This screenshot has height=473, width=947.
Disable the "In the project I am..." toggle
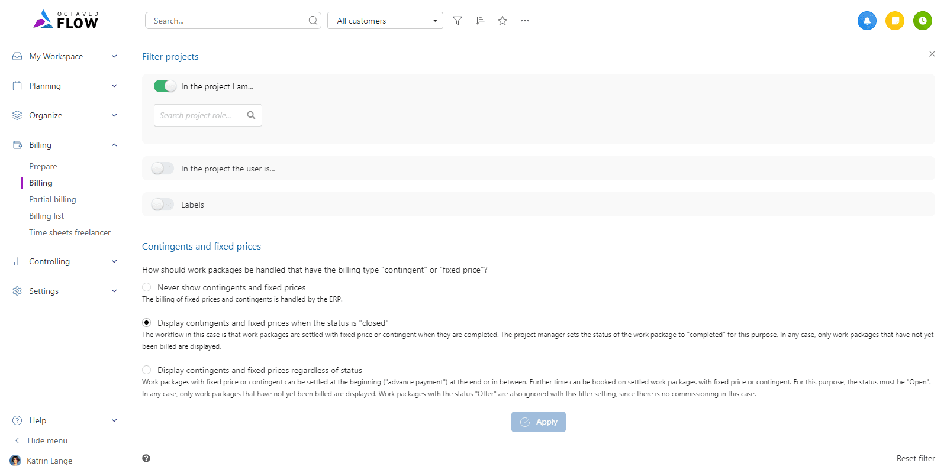click(x=165, y=86)
